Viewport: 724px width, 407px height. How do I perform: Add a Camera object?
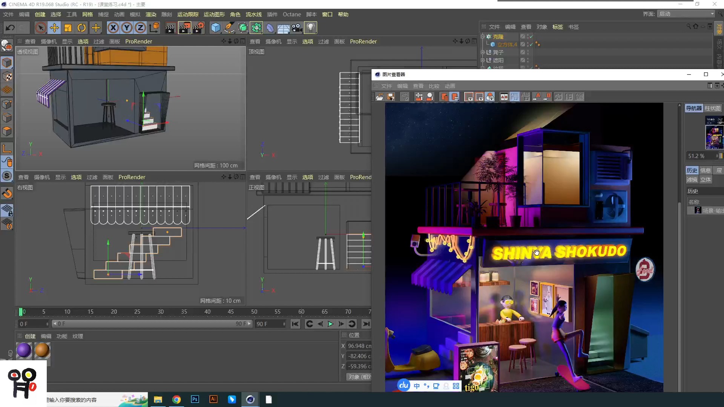297,28
